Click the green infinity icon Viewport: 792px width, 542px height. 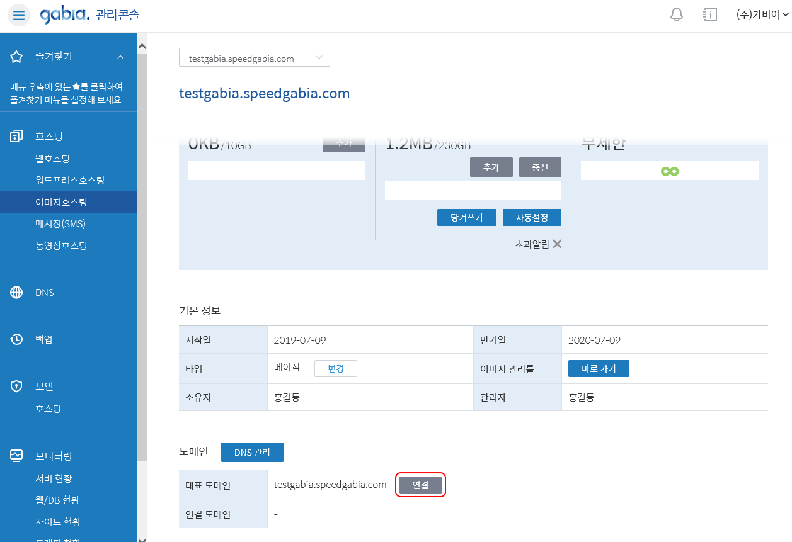click(670, 171)
